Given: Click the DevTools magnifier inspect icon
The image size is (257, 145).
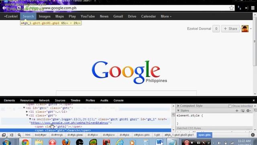Looking at the screenshot, I should [x=19, y=135].
